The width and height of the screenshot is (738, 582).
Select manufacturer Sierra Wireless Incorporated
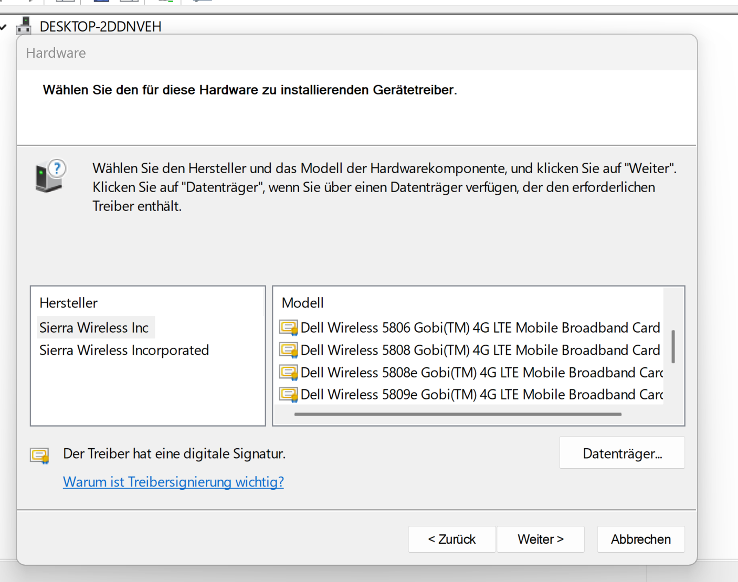pos(124,351)
